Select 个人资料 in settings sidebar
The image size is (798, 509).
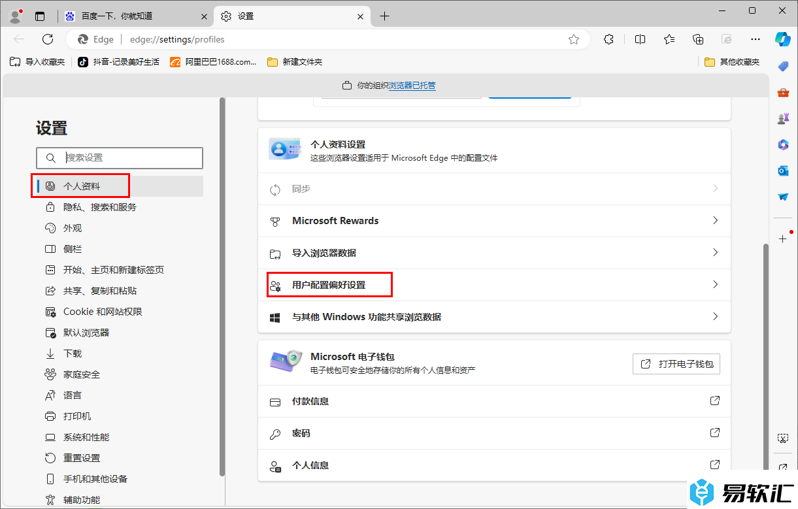click(x=120, y=186)
